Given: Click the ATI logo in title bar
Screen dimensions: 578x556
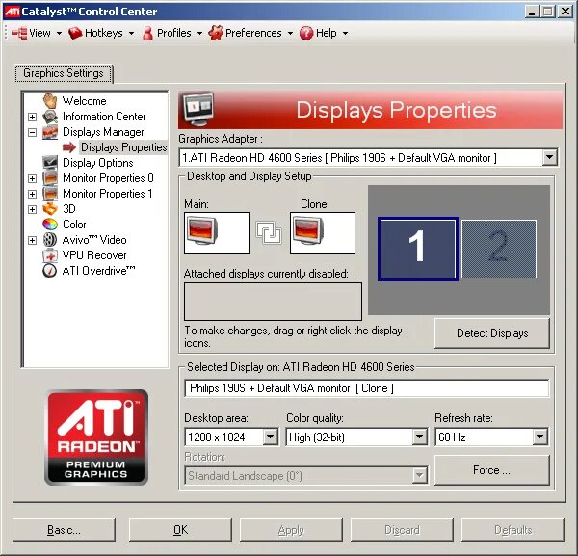Looking at the screenshot, I should [x=12, y=12].
